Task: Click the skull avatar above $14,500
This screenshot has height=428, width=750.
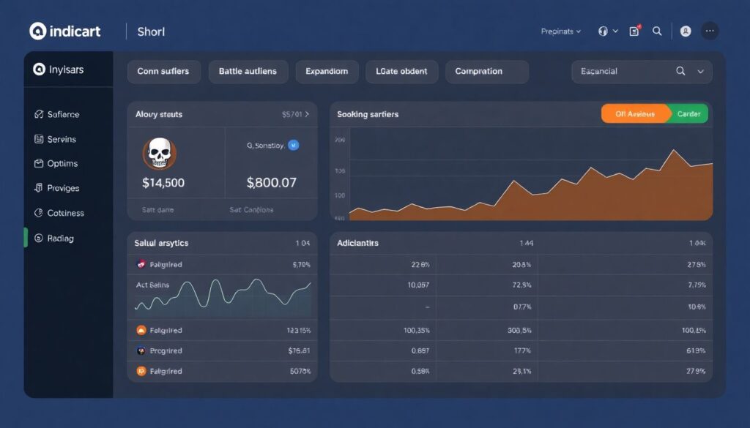Action: (159, 153)
